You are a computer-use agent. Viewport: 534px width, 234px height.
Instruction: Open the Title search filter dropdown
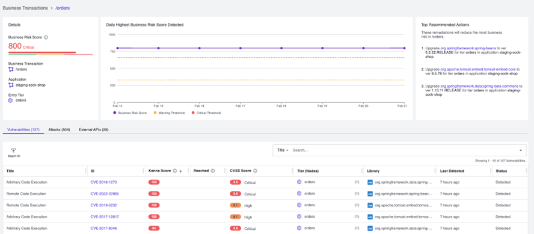pyautogui.click(x=283, y=150)
